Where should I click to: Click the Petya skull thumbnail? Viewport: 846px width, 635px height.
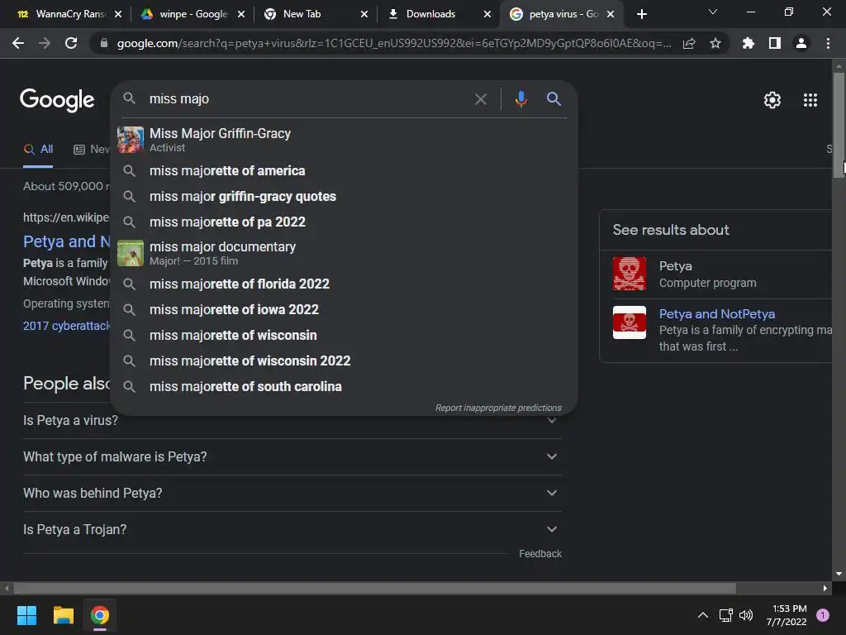click(629, 274)
